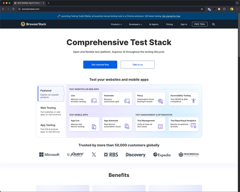Open the tab search dropdown arrow

(237, 3)
